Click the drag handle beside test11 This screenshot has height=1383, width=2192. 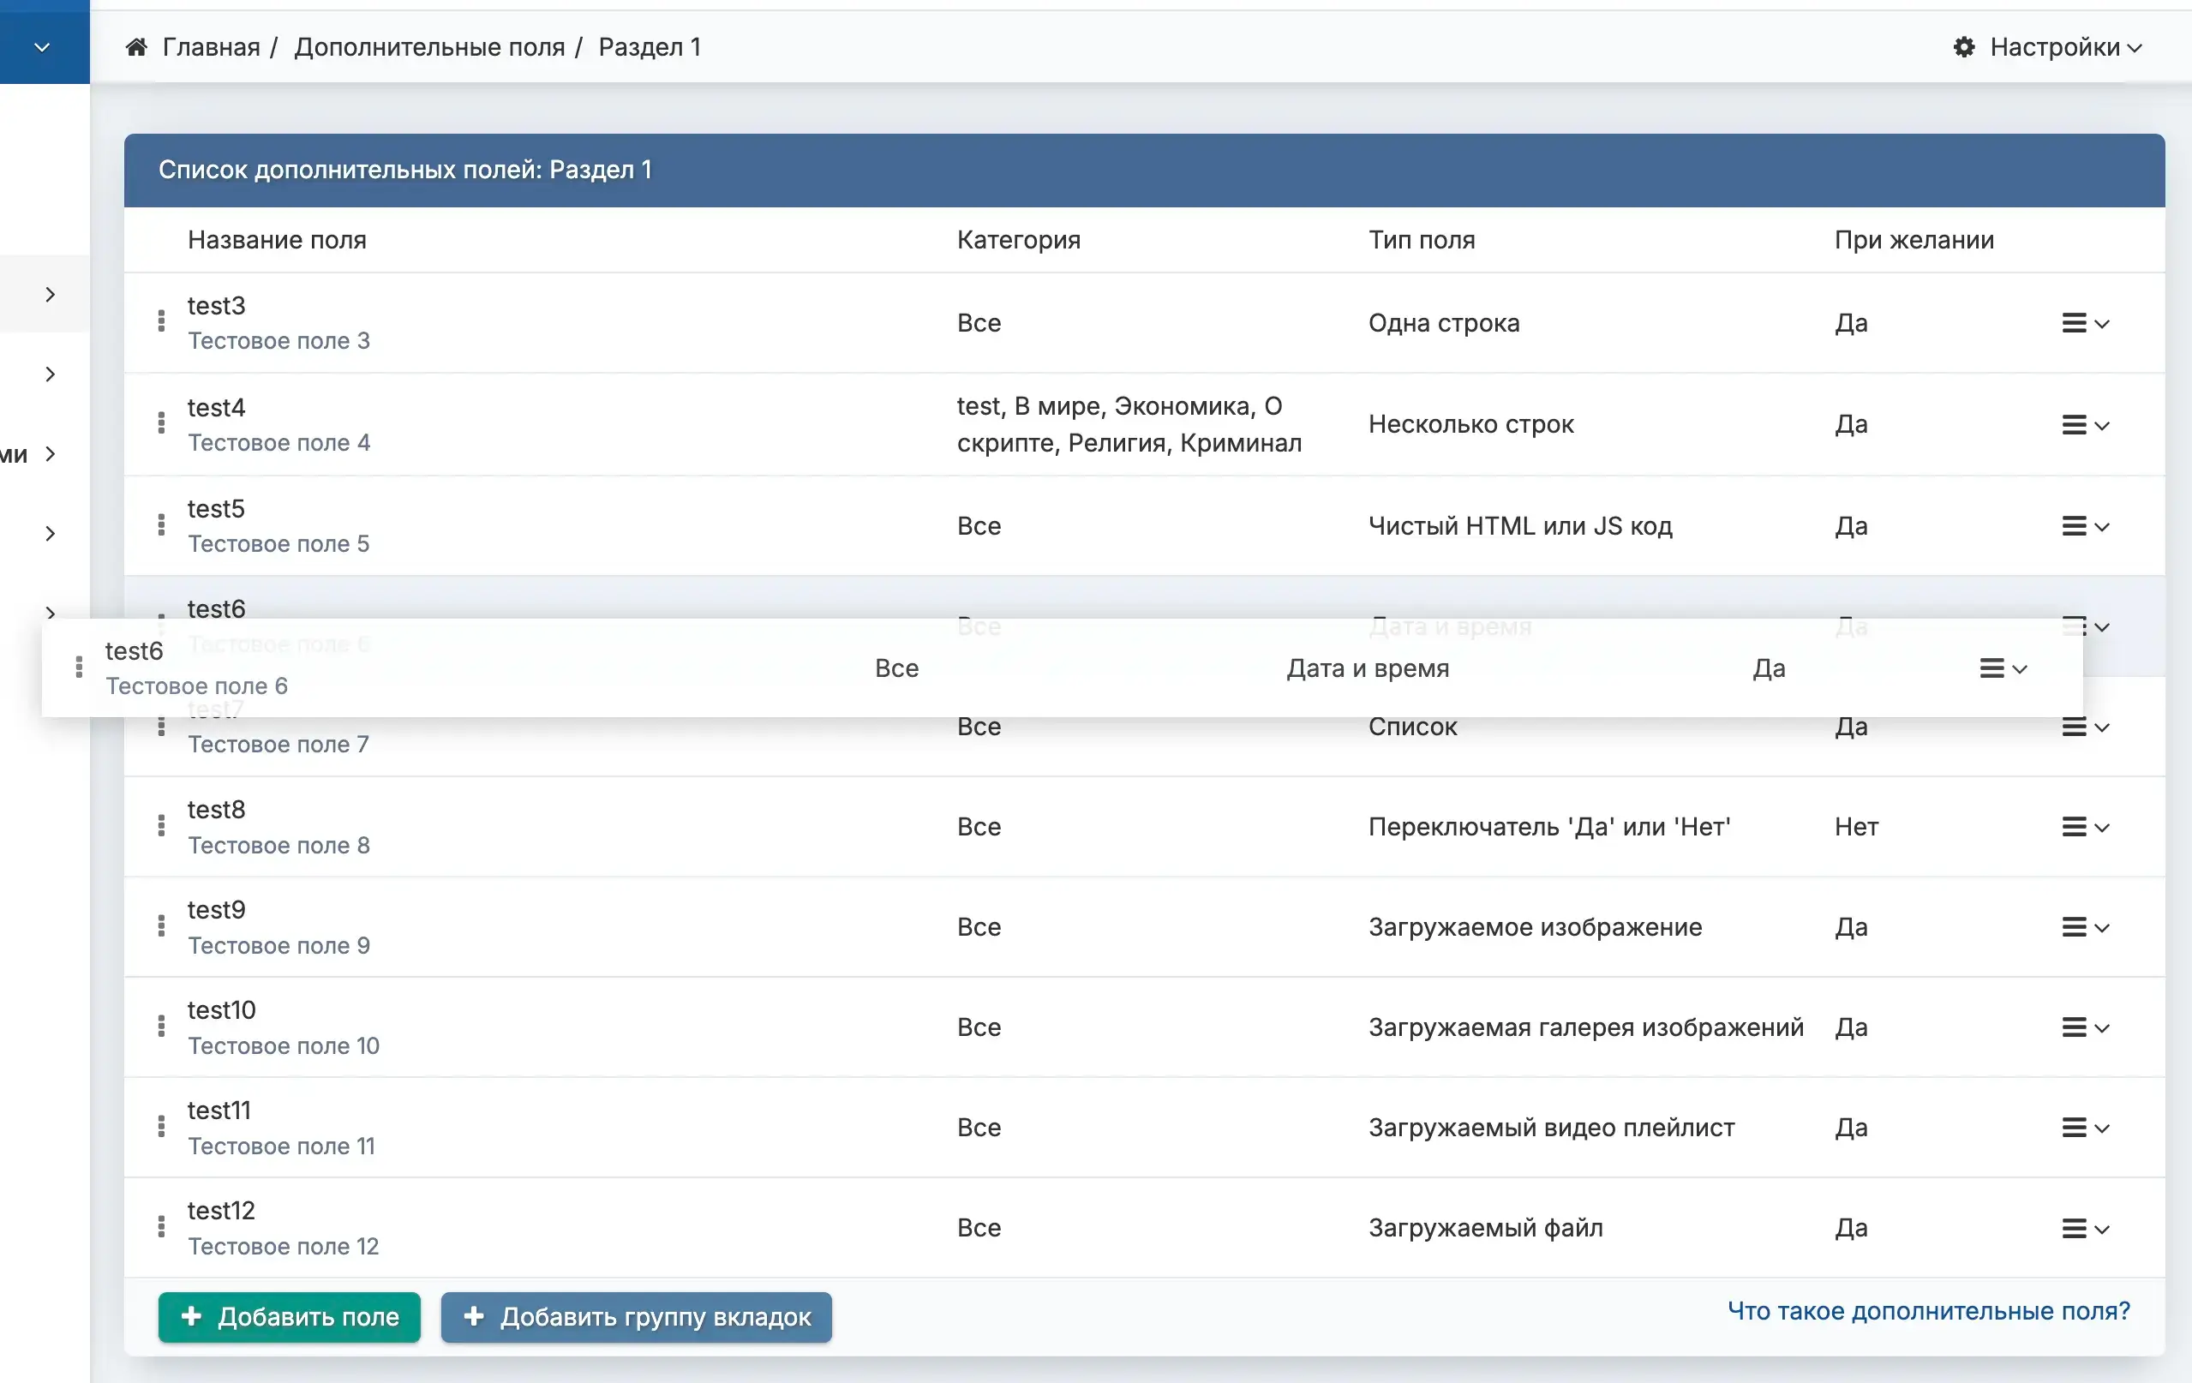(161, 1126)
